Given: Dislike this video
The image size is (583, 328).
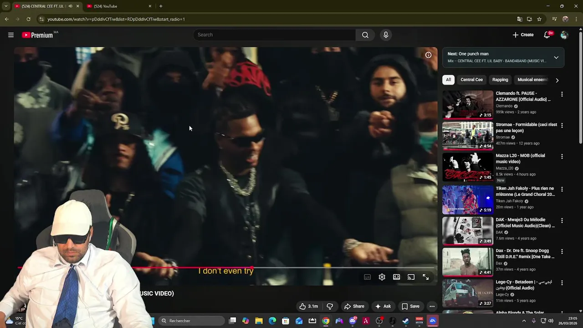Looking at the screenshot, I should (x=330, y=306).
